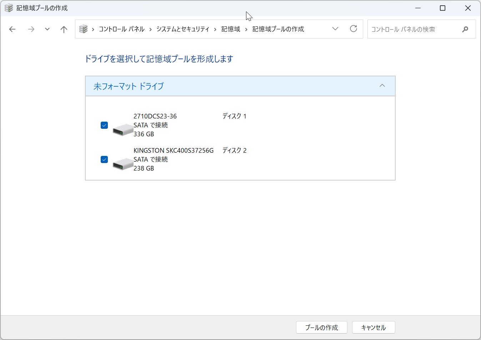The width and height of the screenshot is (481, 340).
Task: Click システムとセキュリティ breadcrumb
Action: 183,29
